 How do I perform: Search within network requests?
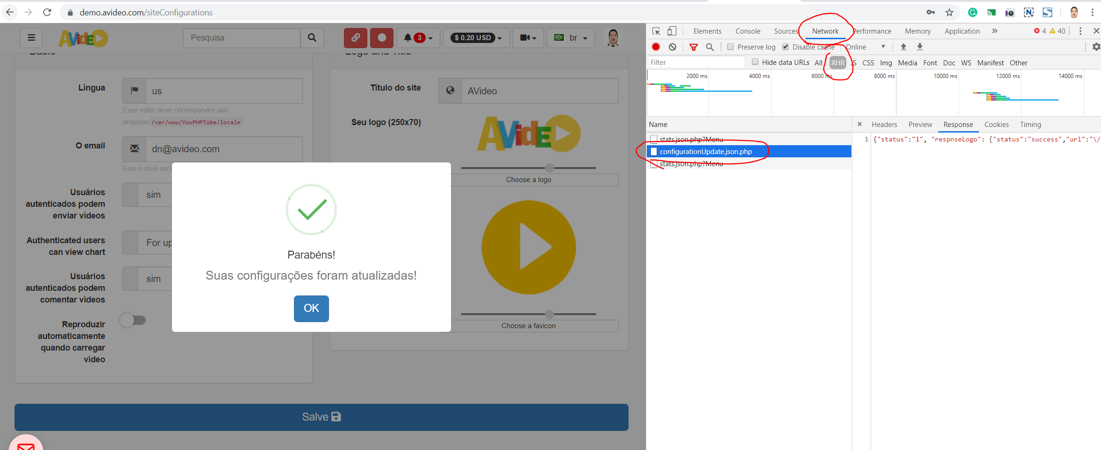pos(710,47)
